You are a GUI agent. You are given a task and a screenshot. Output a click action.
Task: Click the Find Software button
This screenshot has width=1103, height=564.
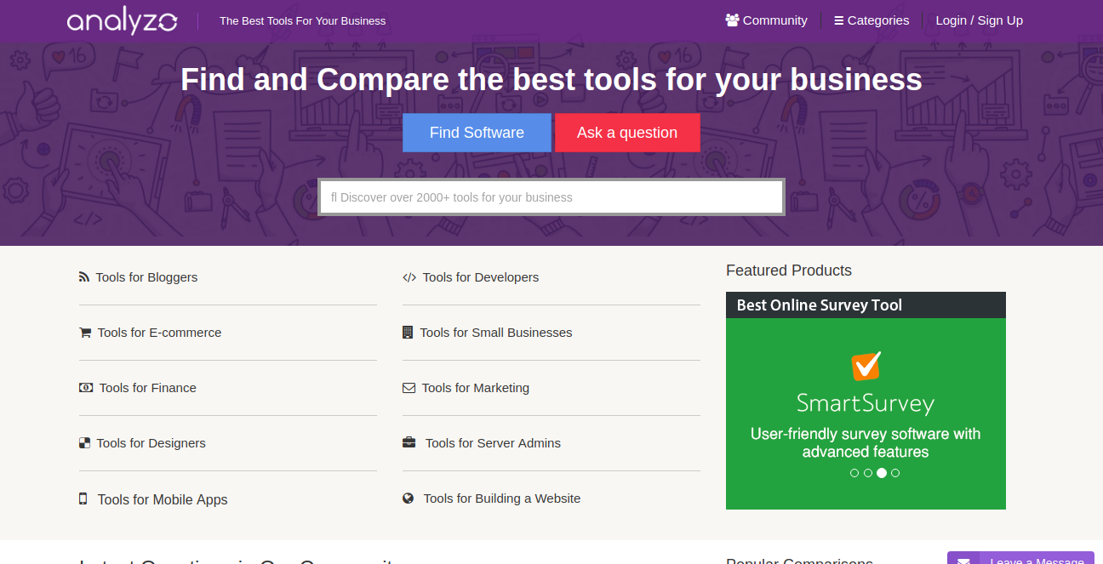tap(477, 133)
